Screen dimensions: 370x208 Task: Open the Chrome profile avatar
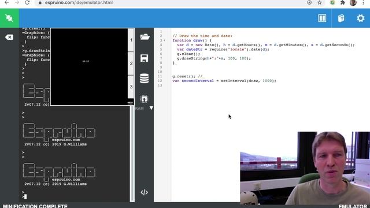(x=353, y=2)
